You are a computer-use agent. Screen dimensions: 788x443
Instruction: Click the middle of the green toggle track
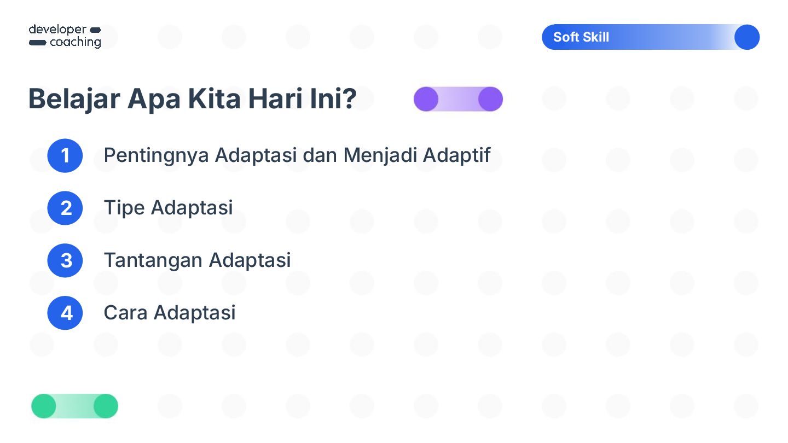point(75,406)
